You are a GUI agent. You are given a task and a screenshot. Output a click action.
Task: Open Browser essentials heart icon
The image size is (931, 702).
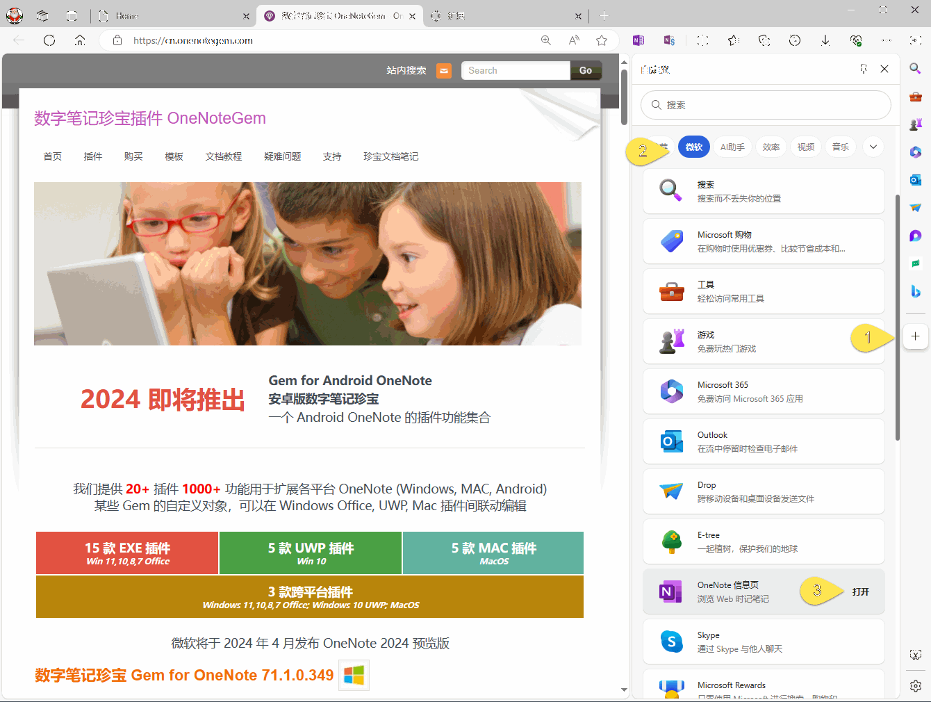[856, 40]
